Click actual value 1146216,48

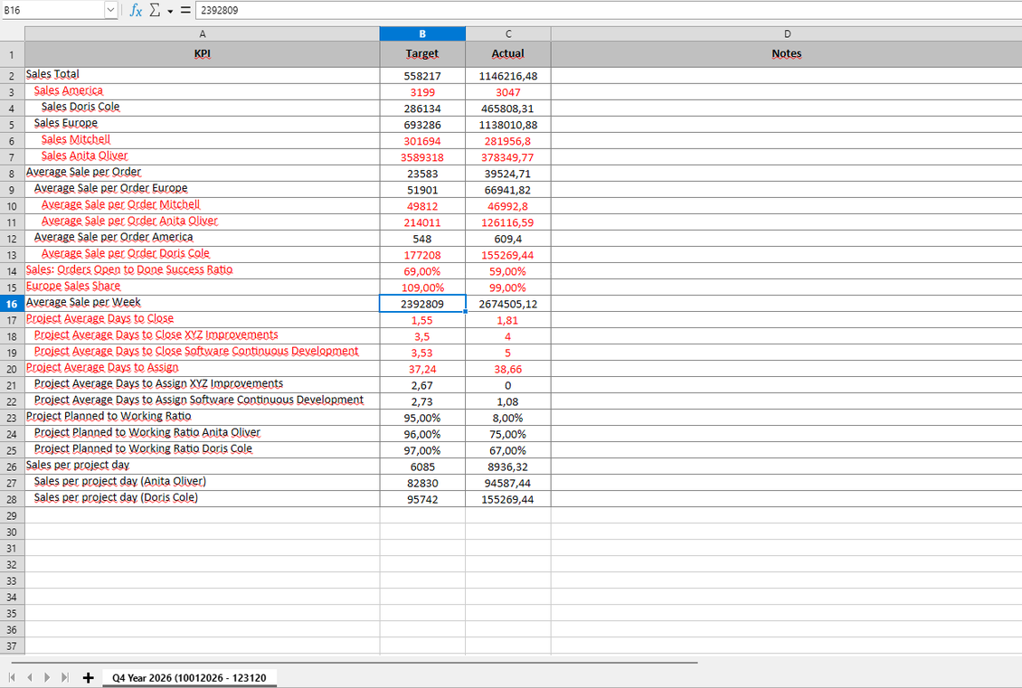click(x=508, y=76)
